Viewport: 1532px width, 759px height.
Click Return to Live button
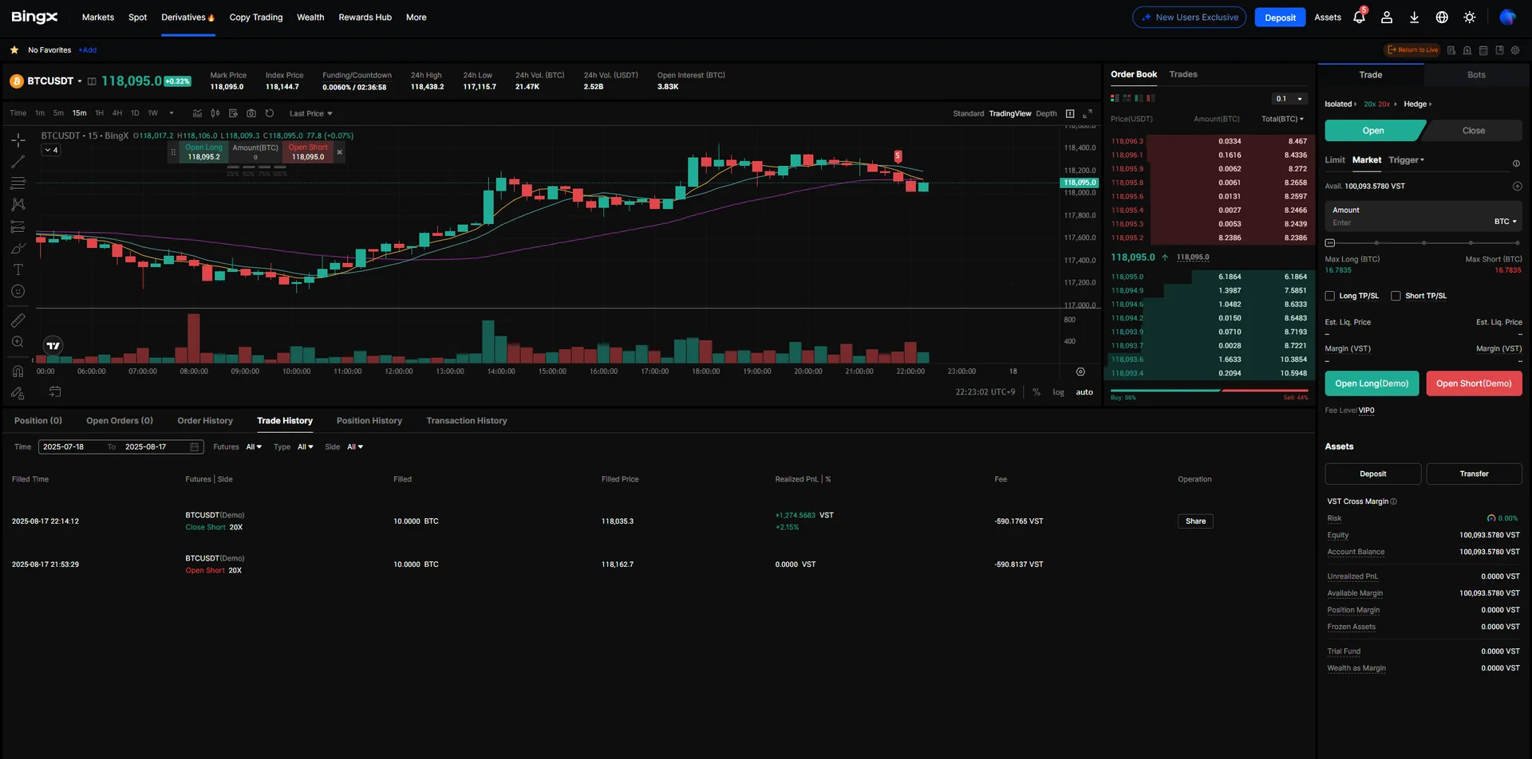pos(1412,50)
